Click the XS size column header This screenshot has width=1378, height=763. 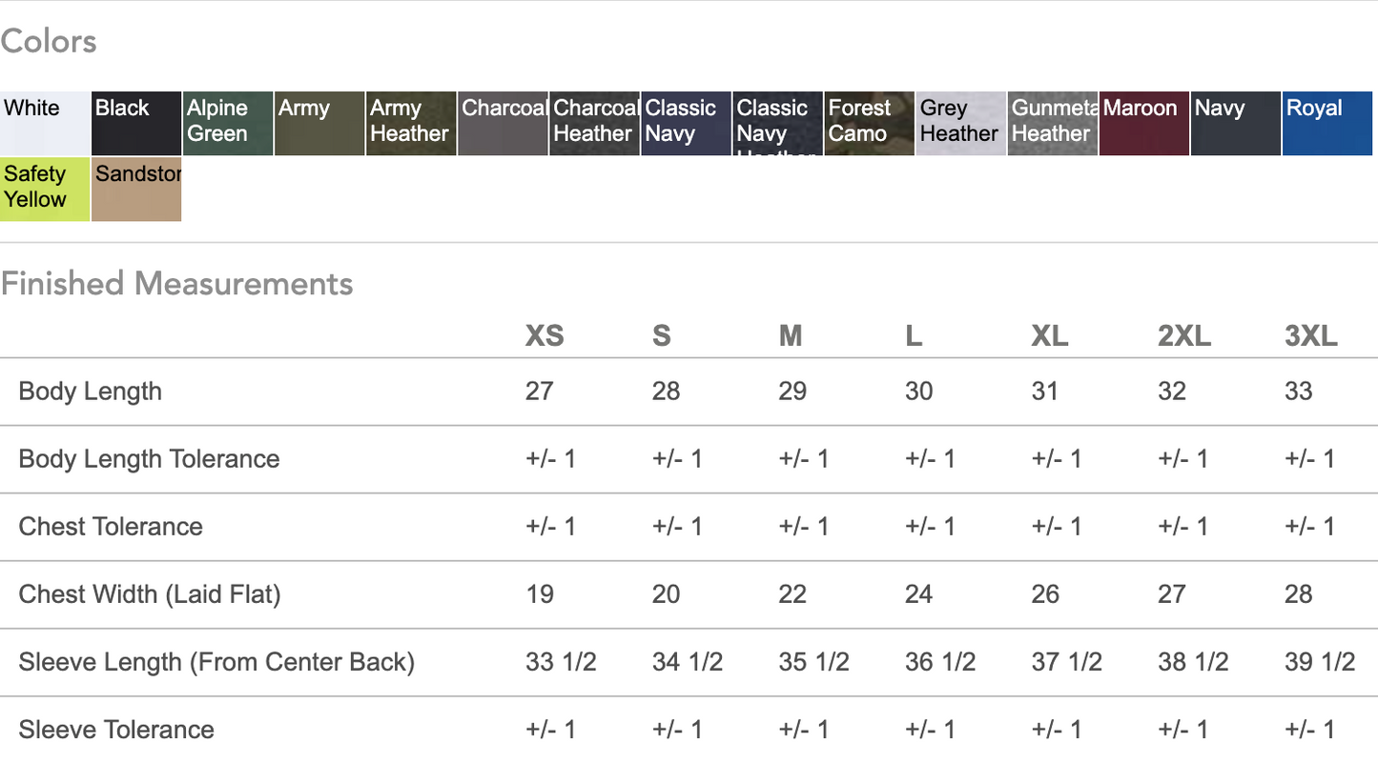pyautogui.click(x=545, y=335)
